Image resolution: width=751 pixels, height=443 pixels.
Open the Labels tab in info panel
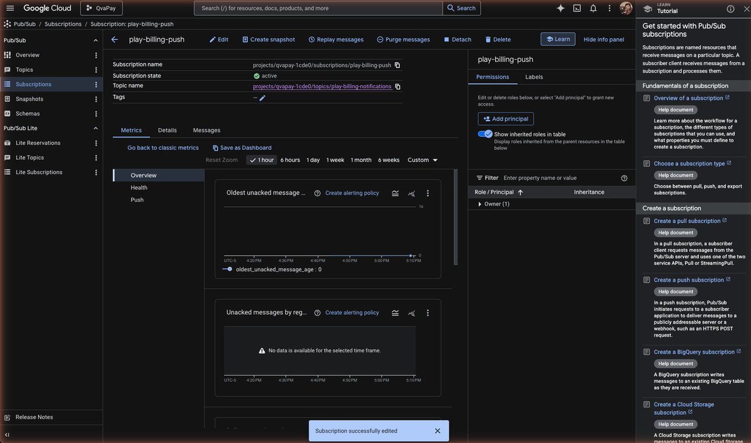click(x=534, y=77)
